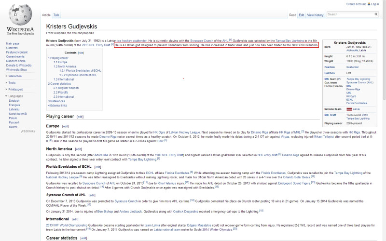This screenshot has width=386, height=241.
Task: Focus the Search input field
Action: tap(350, 14)
